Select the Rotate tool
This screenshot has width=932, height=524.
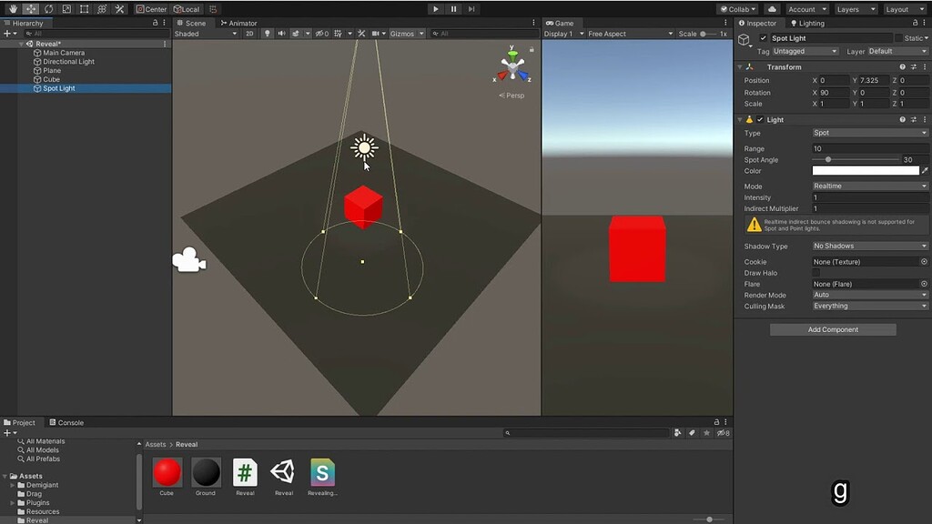click(47, 8)
